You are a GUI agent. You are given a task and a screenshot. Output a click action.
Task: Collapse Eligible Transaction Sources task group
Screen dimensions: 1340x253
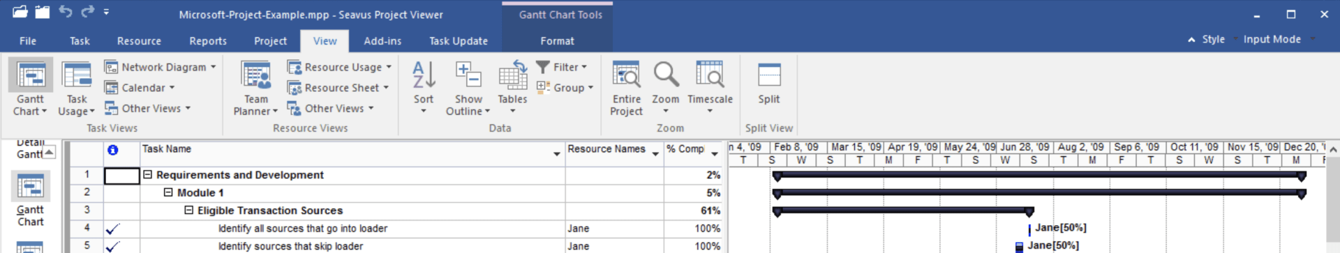point(188,210)
